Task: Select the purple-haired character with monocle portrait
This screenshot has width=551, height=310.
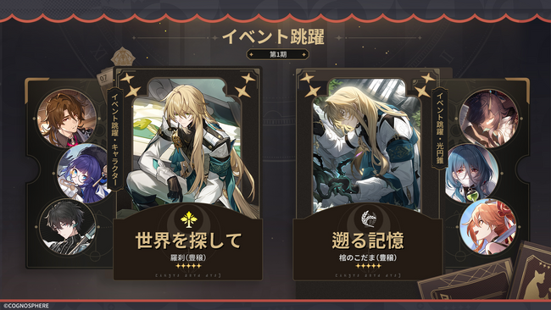Action: pos(84,173)
